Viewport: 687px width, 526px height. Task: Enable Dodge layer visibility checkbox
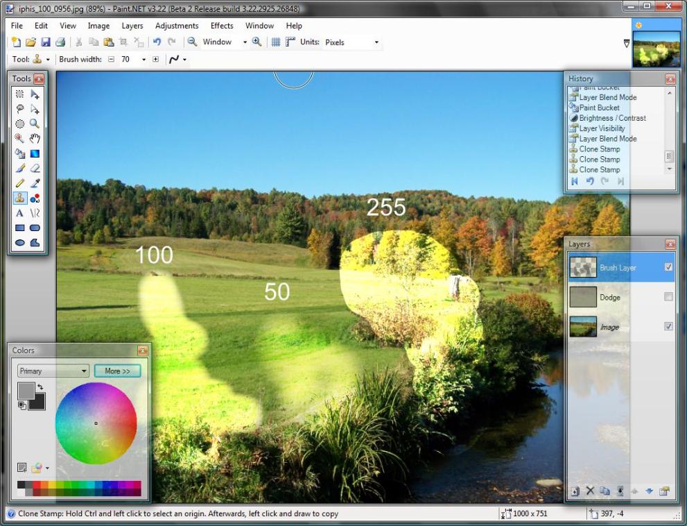(668, 297)
